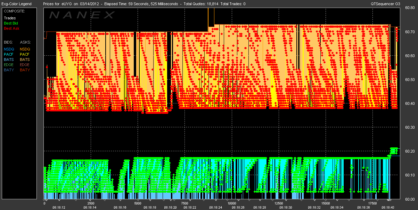Choose BATS under the ASKS legend
This screenshot has width=418, height=210.
[25, 60]
